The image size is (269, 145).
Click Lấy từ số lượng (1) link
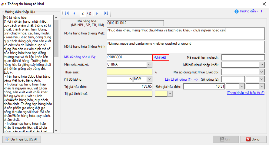tap(181, 79)
